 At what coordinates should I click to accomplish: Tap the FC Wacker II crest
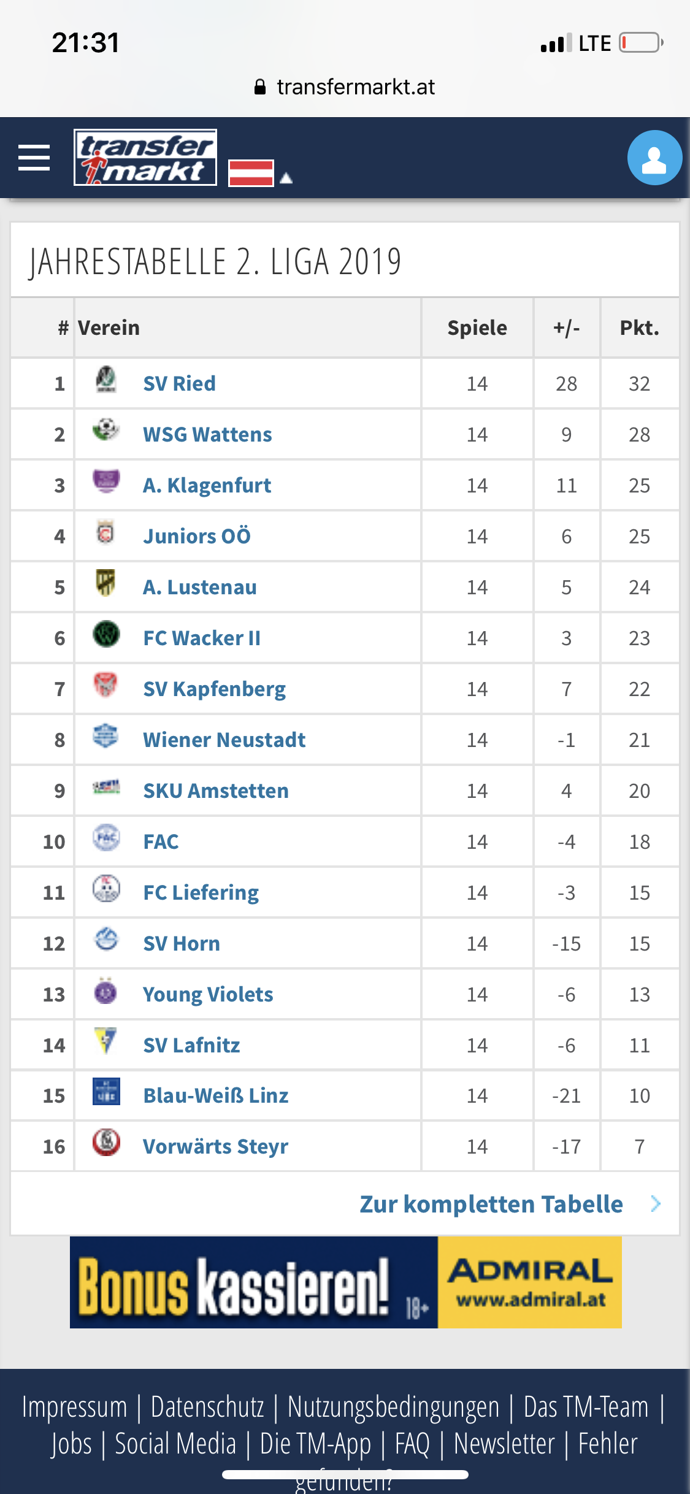tap(106, 634)
